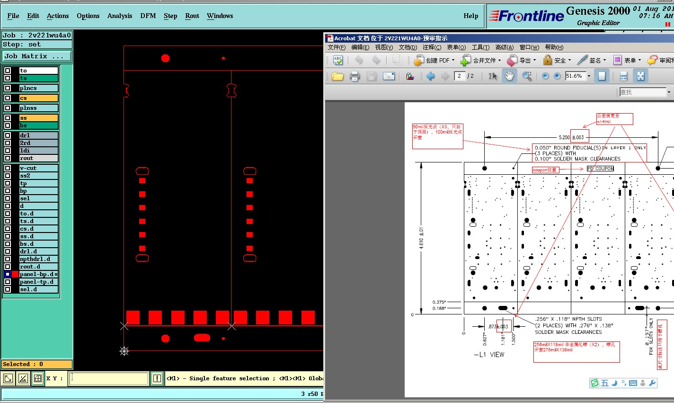Open the DFM menu
Image resolution: width=674 pixels, height=403 pixels.
click(148, 16)
